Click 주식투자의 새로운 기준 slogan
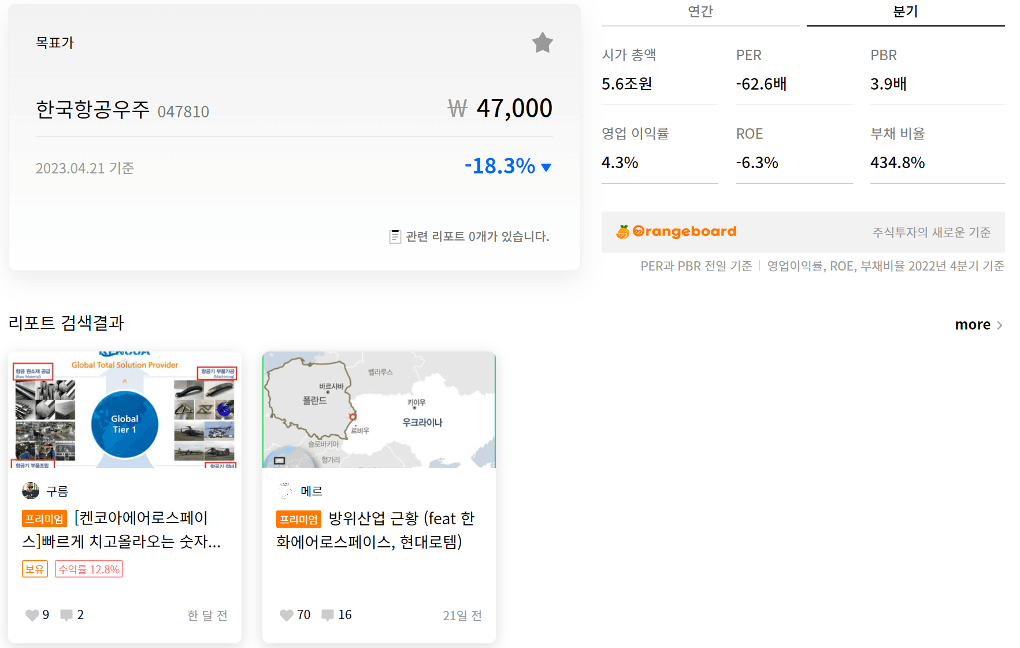This screenshot has height=648, width=1020. point(932,232)
